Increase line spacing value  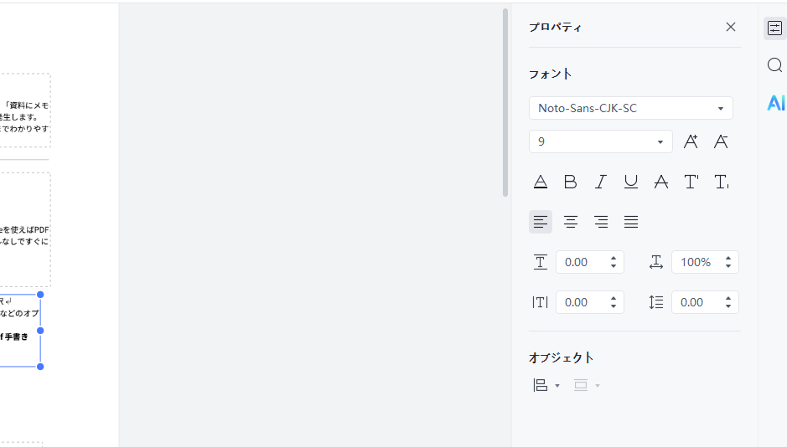[727, 299]
